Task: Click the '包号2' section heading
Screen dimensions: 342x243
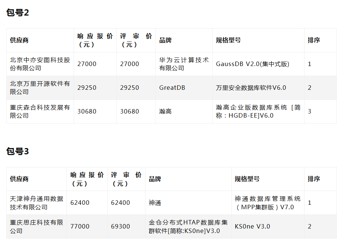Action: 17,13
